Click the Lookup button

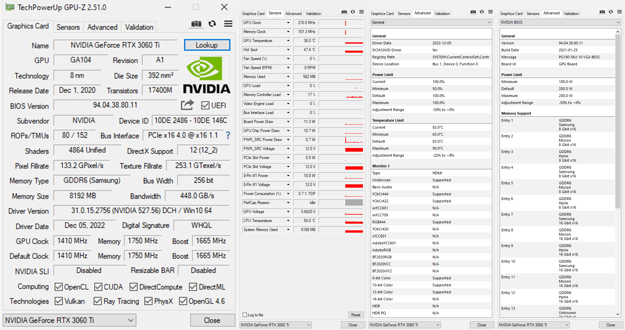(x=207, y=45)
